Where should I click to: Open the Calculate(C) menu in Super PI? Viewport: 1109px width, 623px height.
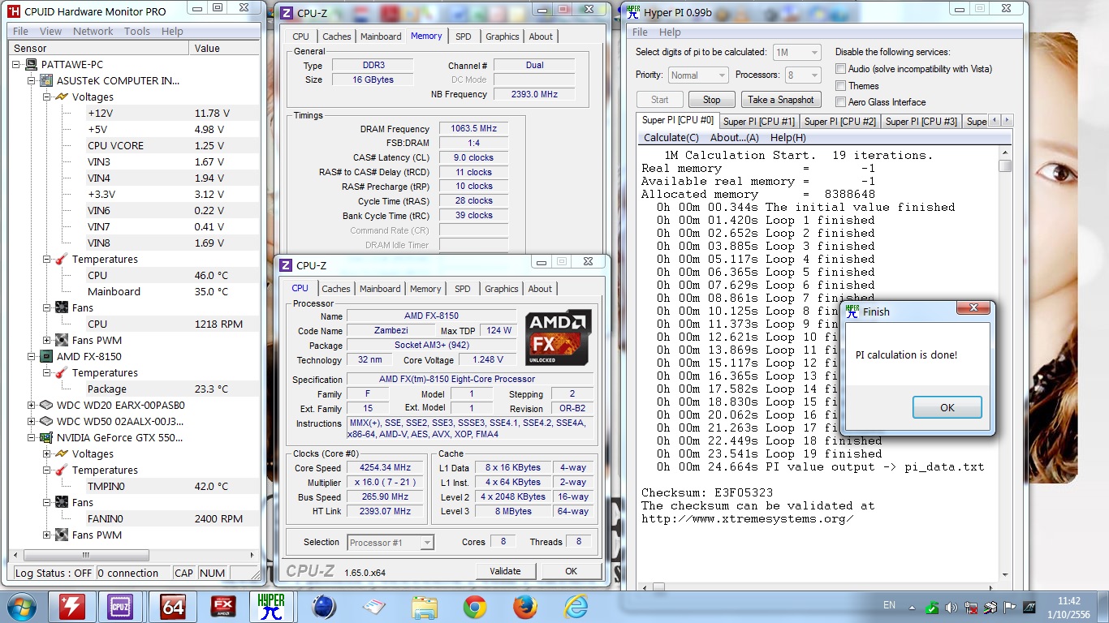coord(671,138)
